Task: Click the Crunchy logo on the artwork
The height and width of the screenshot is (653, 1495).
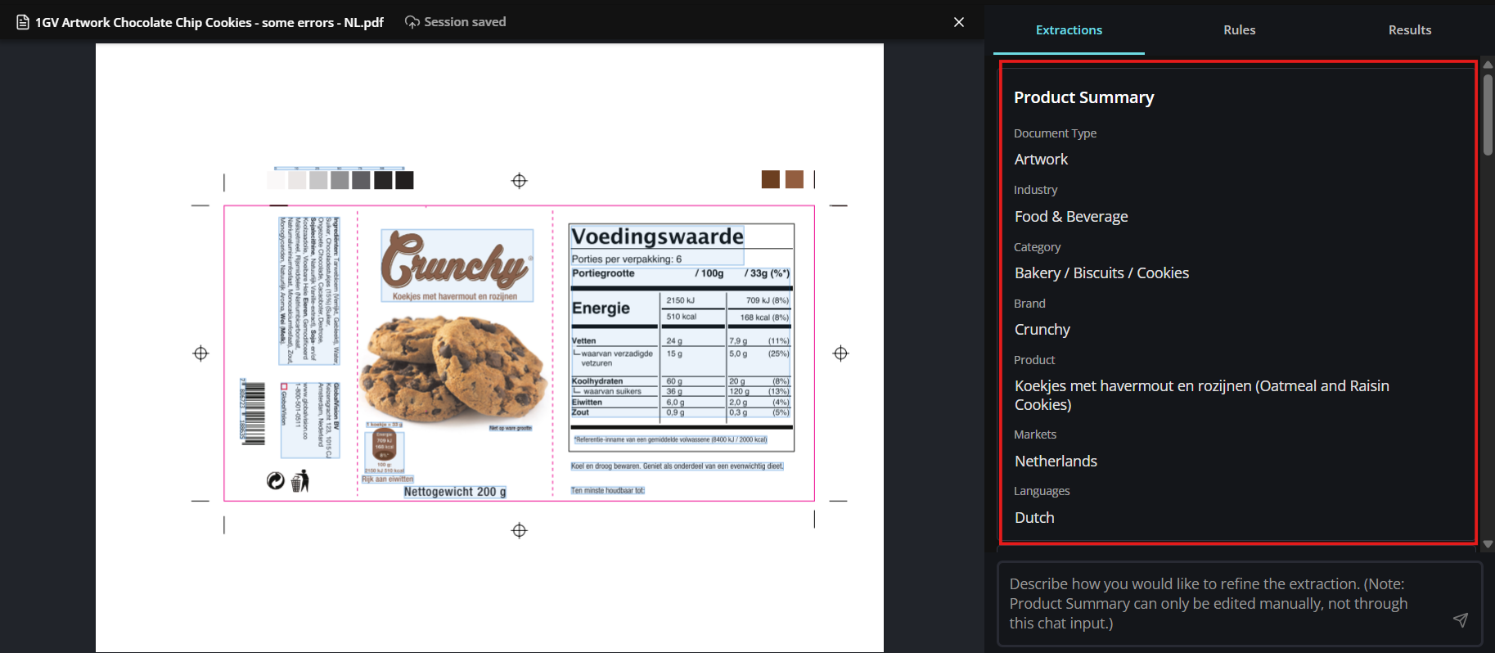Action: point(456,261)
